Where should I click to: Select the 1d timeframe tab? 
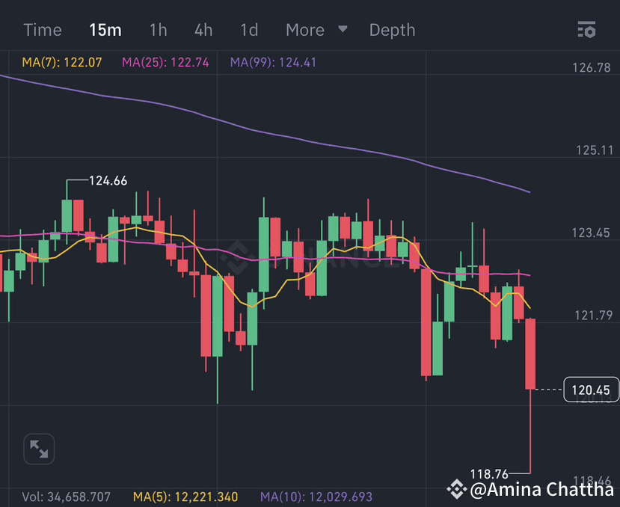248,30
